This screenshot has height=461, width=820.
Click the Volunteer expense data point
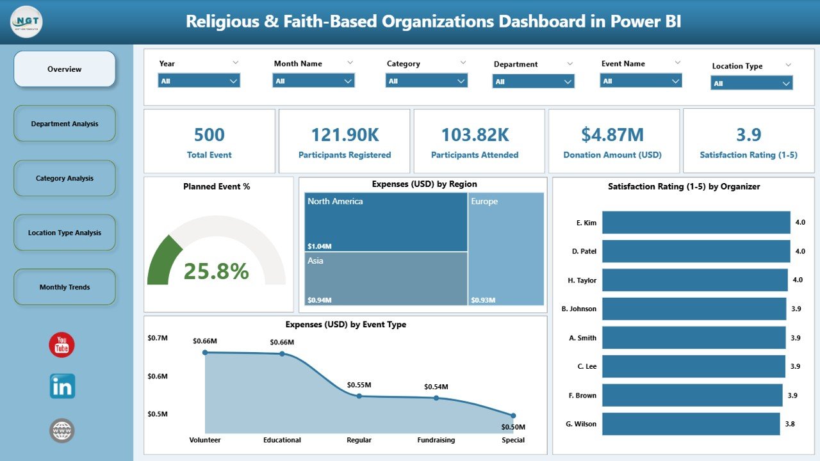tap(205, 352)
